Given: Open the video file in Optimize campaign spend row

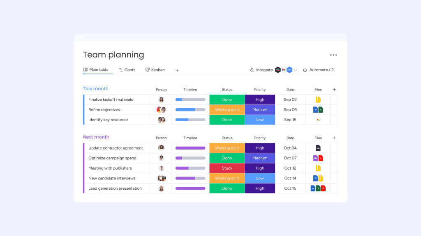Looking at the screenshot, I should [316, 158].
